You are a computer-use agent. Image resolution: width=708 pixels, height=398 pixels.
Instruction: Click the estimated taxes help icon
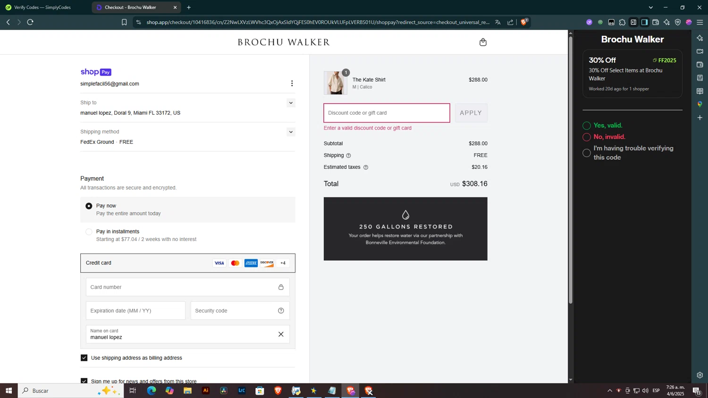(x=366, y=167)
